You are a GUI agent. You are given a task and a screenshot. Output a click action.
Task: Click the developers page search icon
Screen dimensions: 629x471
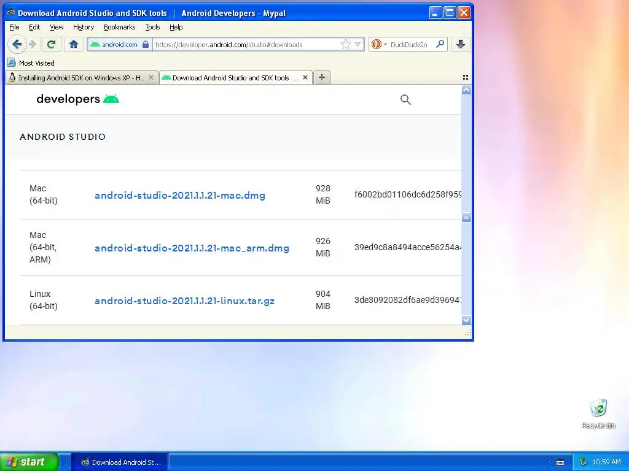click(405, 100)
